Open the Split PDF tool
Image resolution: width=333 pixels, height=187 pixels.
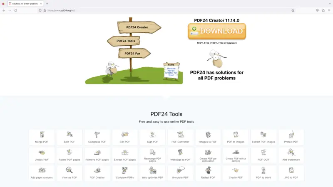69,138
